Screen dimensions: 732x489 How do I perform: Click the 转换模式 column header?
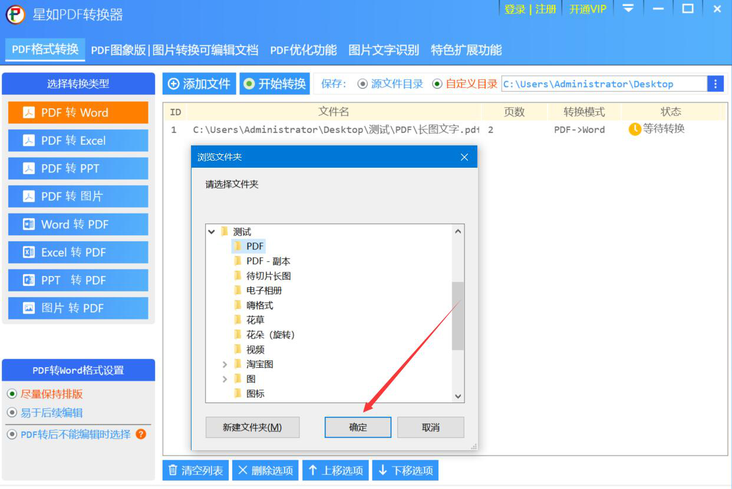tap(584, 111)
